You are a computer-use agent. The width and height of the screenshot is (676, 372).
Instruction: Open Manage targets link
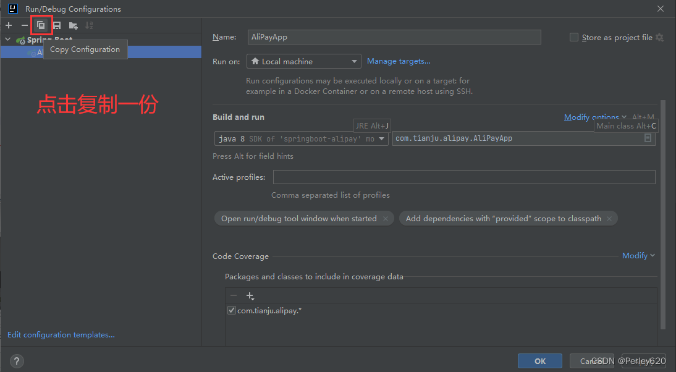coord(399,61)
